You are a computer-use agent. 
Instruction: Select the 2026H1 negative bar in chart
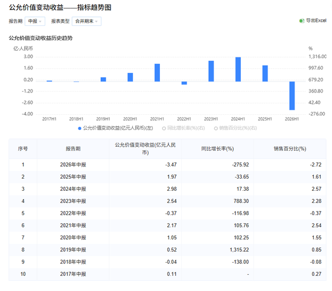(292, 95)
